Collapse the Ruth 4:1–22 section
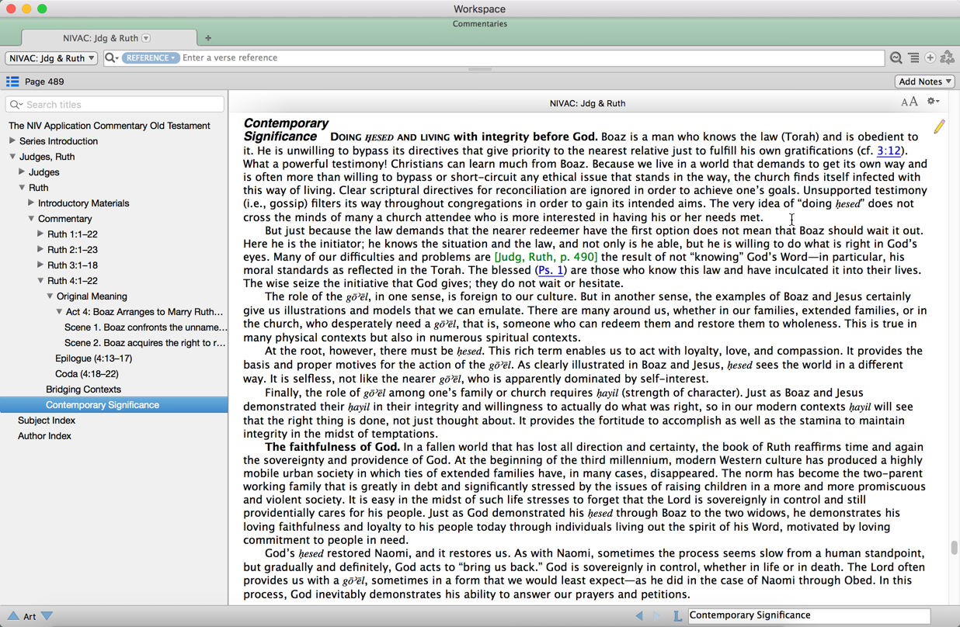 coord(40,281)
